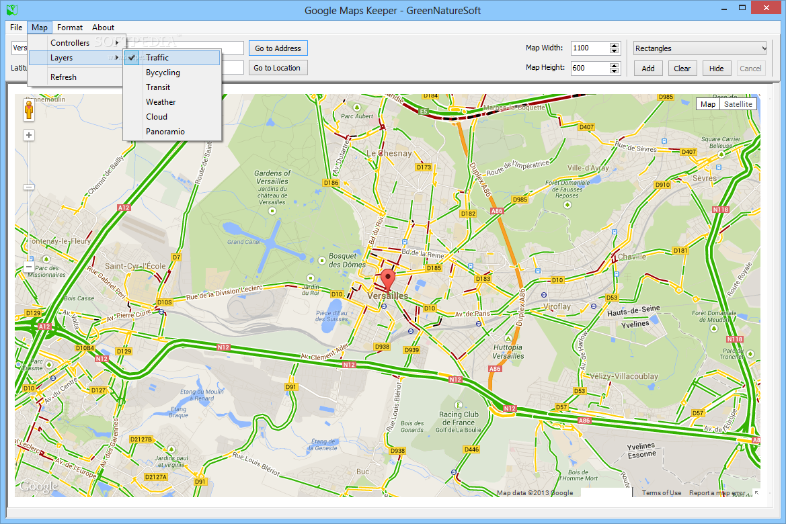Click the Gardens of Versailles park marker

point(272,212)
